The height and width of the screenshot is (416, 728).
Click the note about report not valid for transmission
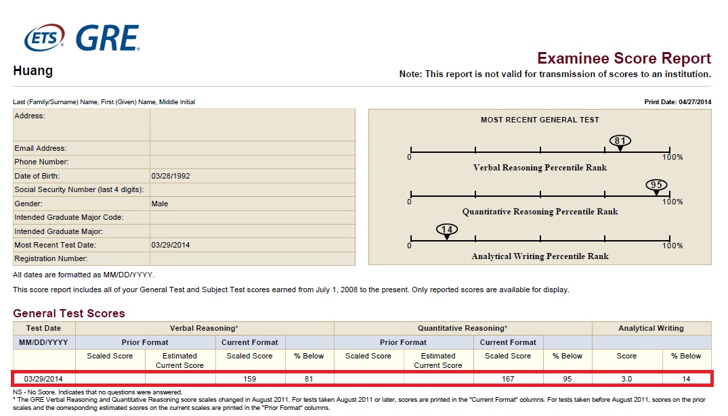[x=555, y=74]
